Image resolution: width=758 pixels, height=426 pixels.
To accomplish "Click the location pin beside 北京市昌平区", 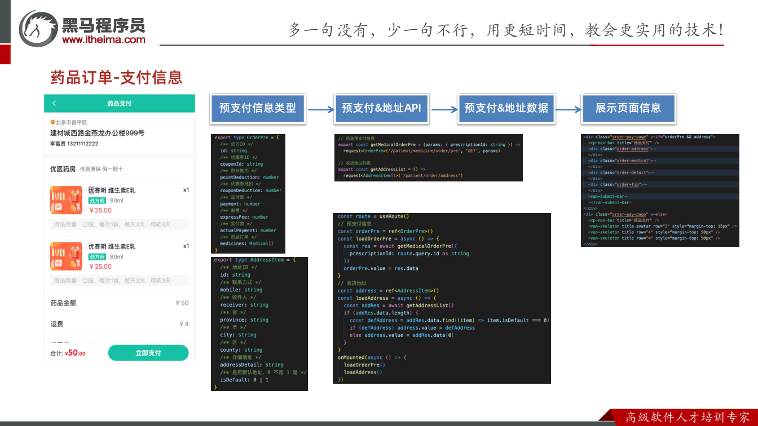I will (x=52, y=122).
